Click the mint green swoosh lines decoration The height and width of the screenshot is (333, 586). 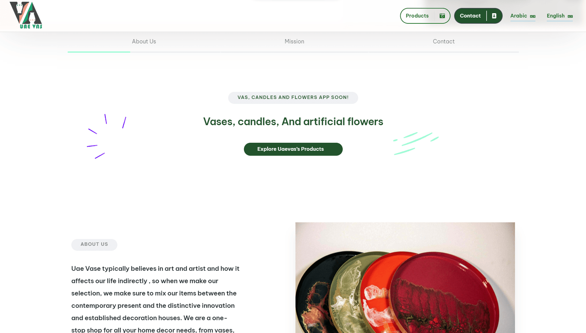click(416, 143)
